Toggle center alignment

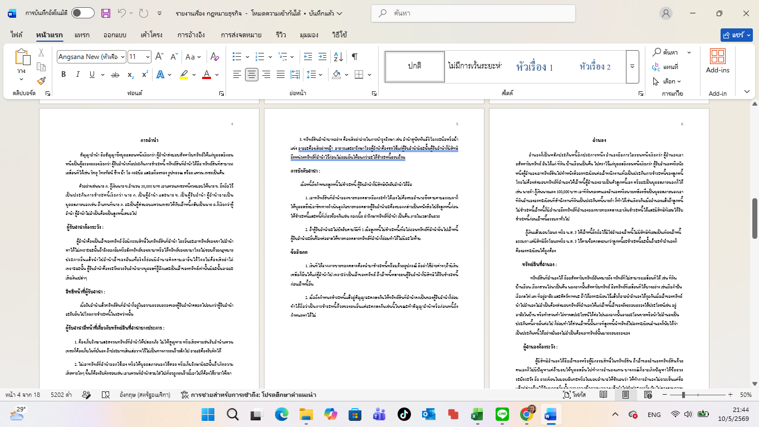coord(251,75)
